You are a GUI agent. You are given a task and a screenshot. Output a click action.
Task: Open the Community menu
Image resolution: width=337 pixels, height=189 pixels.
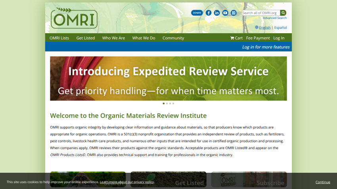[173, 38]
